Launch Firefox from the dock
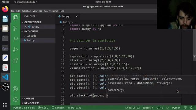This screenshot has height=110, width=196. pyautogui.click(x=5, y=9)
